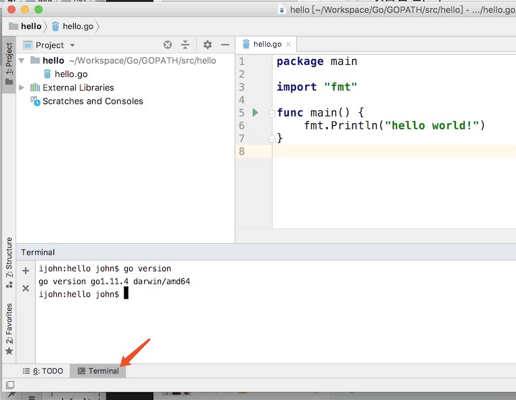
Task: Click Scratches and Consoles in tree
Action: (x=93, y=101)
